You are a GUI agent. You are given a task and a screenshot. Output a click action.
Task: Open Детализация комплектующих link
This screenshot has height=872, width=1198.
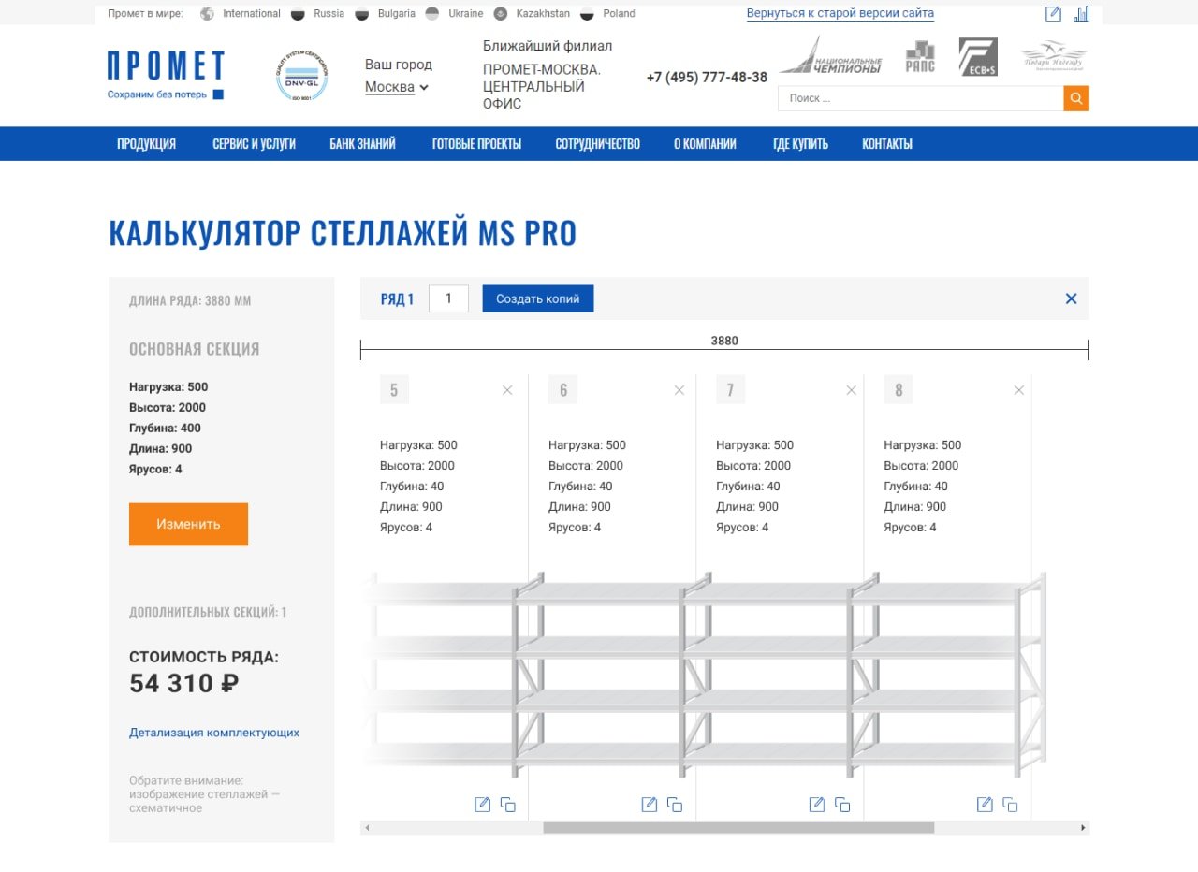[x=214, y=733]
